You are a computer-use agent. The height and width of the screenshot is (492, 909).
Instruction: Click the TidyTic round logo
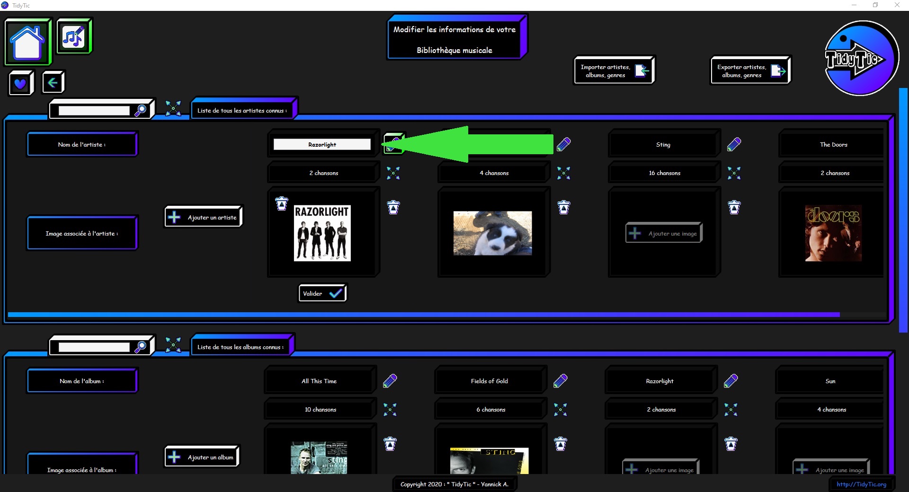(x=861, y=58)
